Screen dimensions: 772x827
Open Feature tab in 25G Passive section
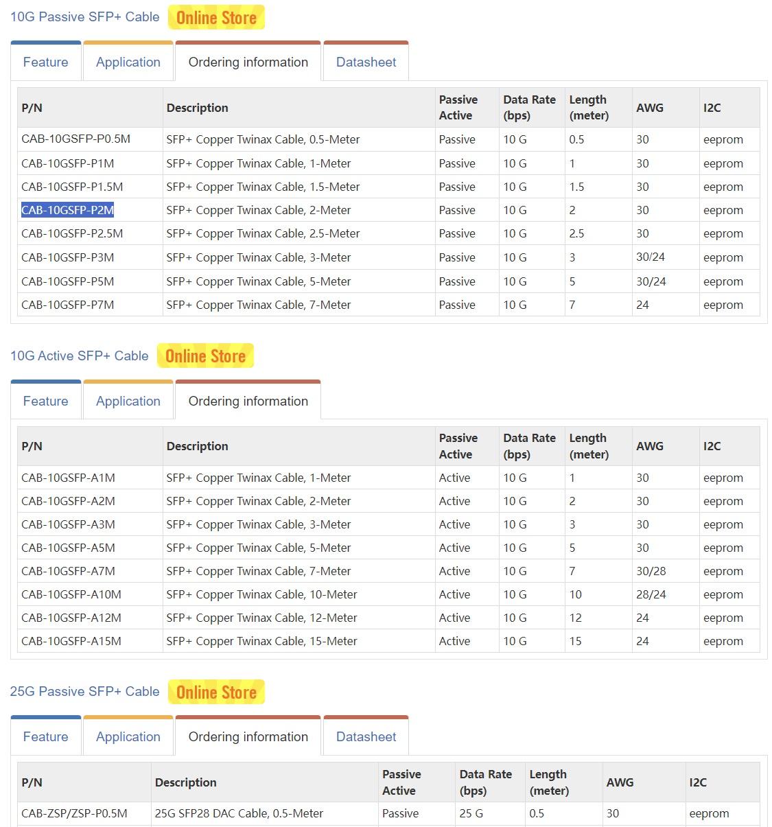[46, 737]
